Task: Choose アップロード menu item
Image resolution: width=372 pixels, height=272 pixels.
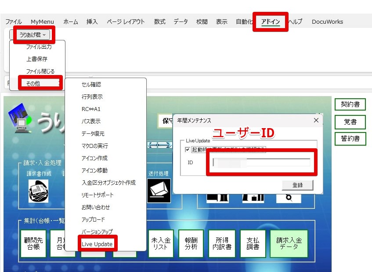Action: [x=93, y=219]
